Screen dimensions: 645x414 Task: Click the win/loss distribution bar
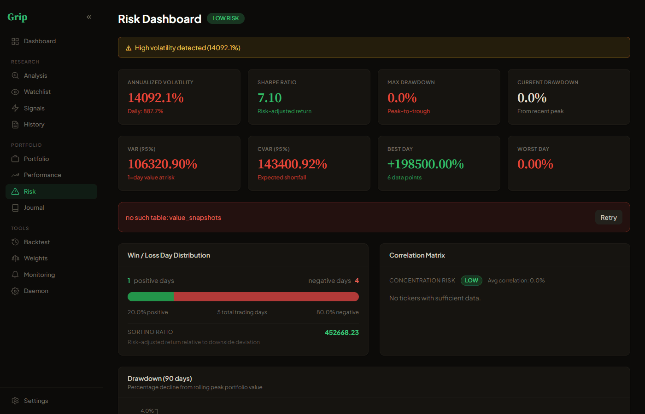pos(243,297)
